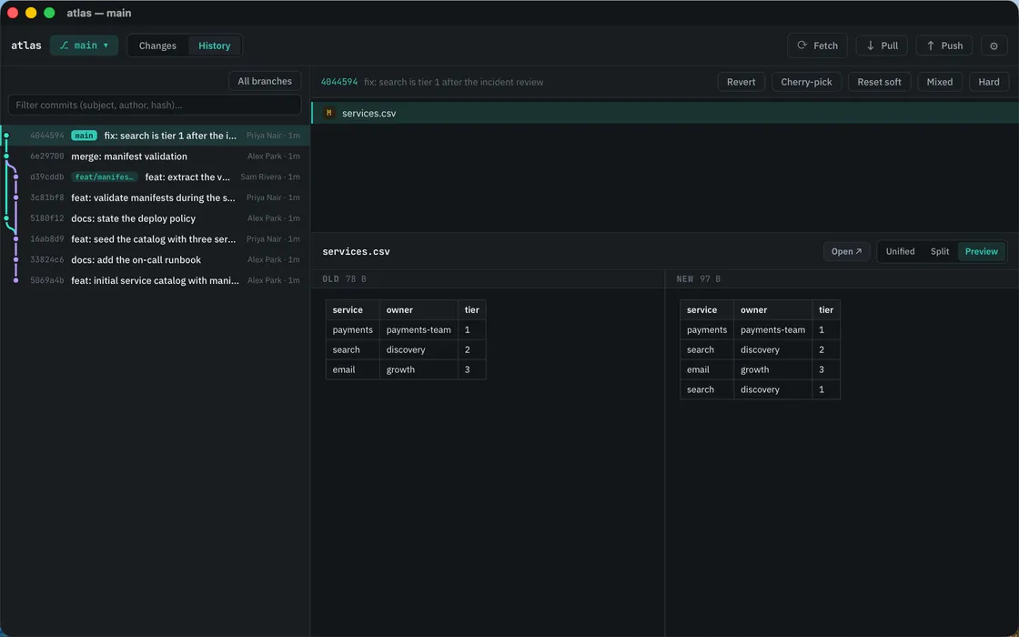Click 'services.csv' diff header title
This screenshot has width=1019, height=637.
(356, 251)
